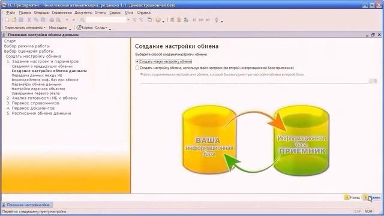Click the Find magnifier icon
This screenshot has width=384, height=216.
point(82,20)
